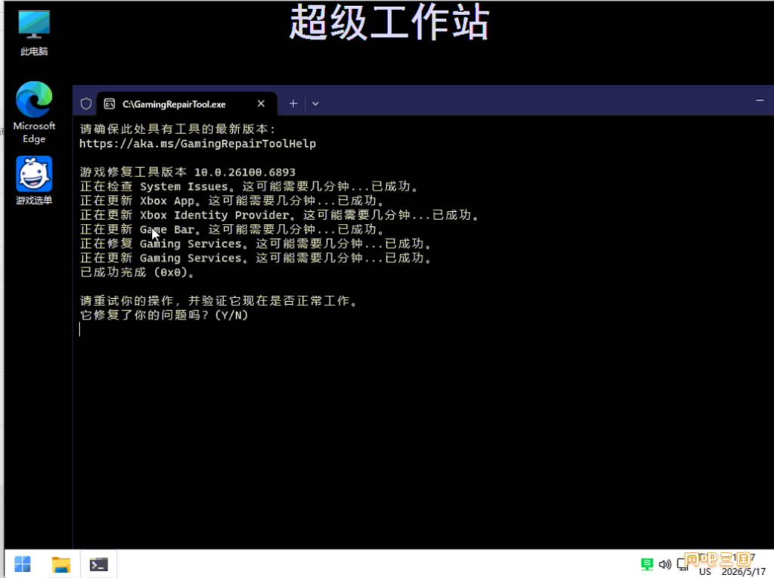Click the text 已成功完成 (0x0)
Viewport: 774px width, 578px height.
pos(138,272)
